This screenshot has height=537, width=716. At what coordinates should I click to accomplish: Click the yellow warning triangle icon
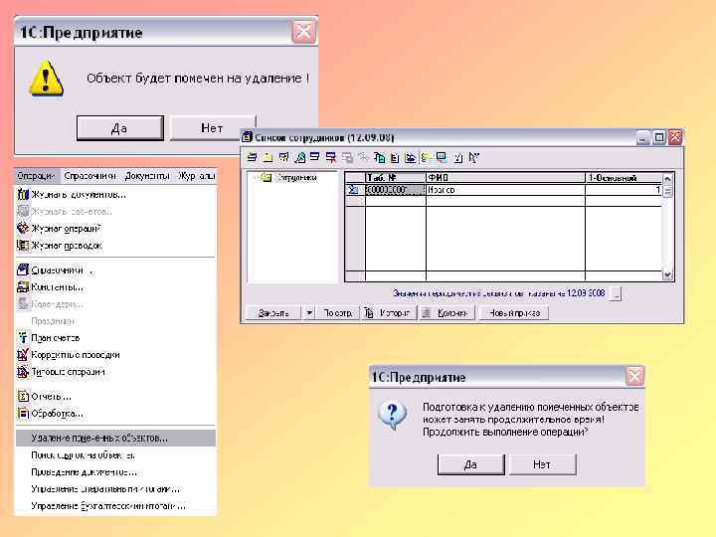(46, 79)
